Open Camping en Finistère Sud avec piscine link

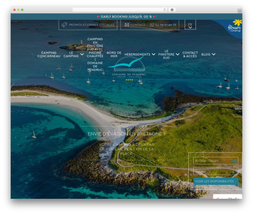click(x=95, y=54)
